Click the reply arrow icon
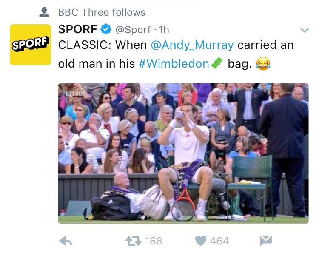This screenshot has width=319, height=253. tap(66, 241)
